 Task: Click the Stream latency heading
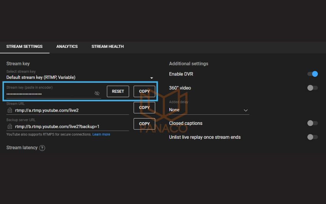22,148
